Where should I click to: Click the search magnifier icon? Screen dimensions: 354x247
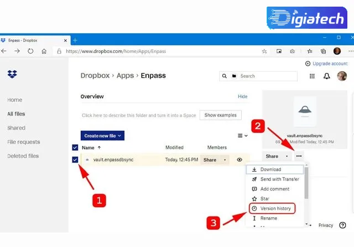pos(224,76)
